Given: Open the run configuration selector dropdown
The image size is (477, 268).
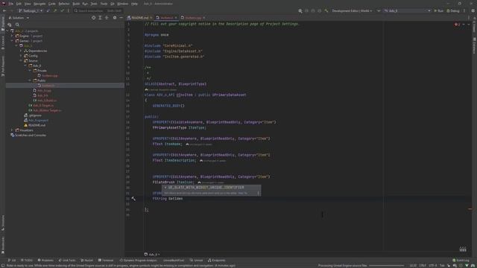Looking at the screenshot, I should coord(408,10).
